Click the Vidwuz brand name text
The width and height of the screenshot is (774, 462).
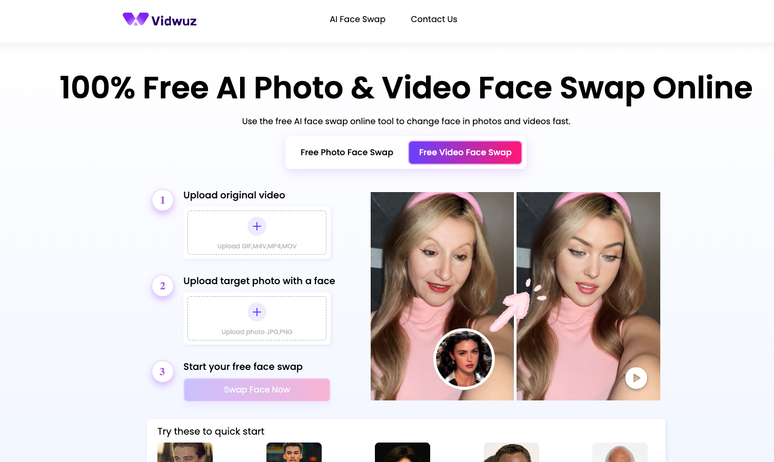174,21
